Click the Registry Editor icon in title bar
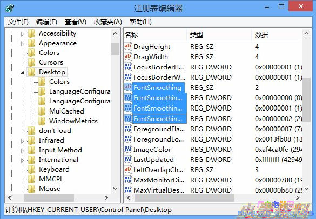 click(x=10, y=8)
